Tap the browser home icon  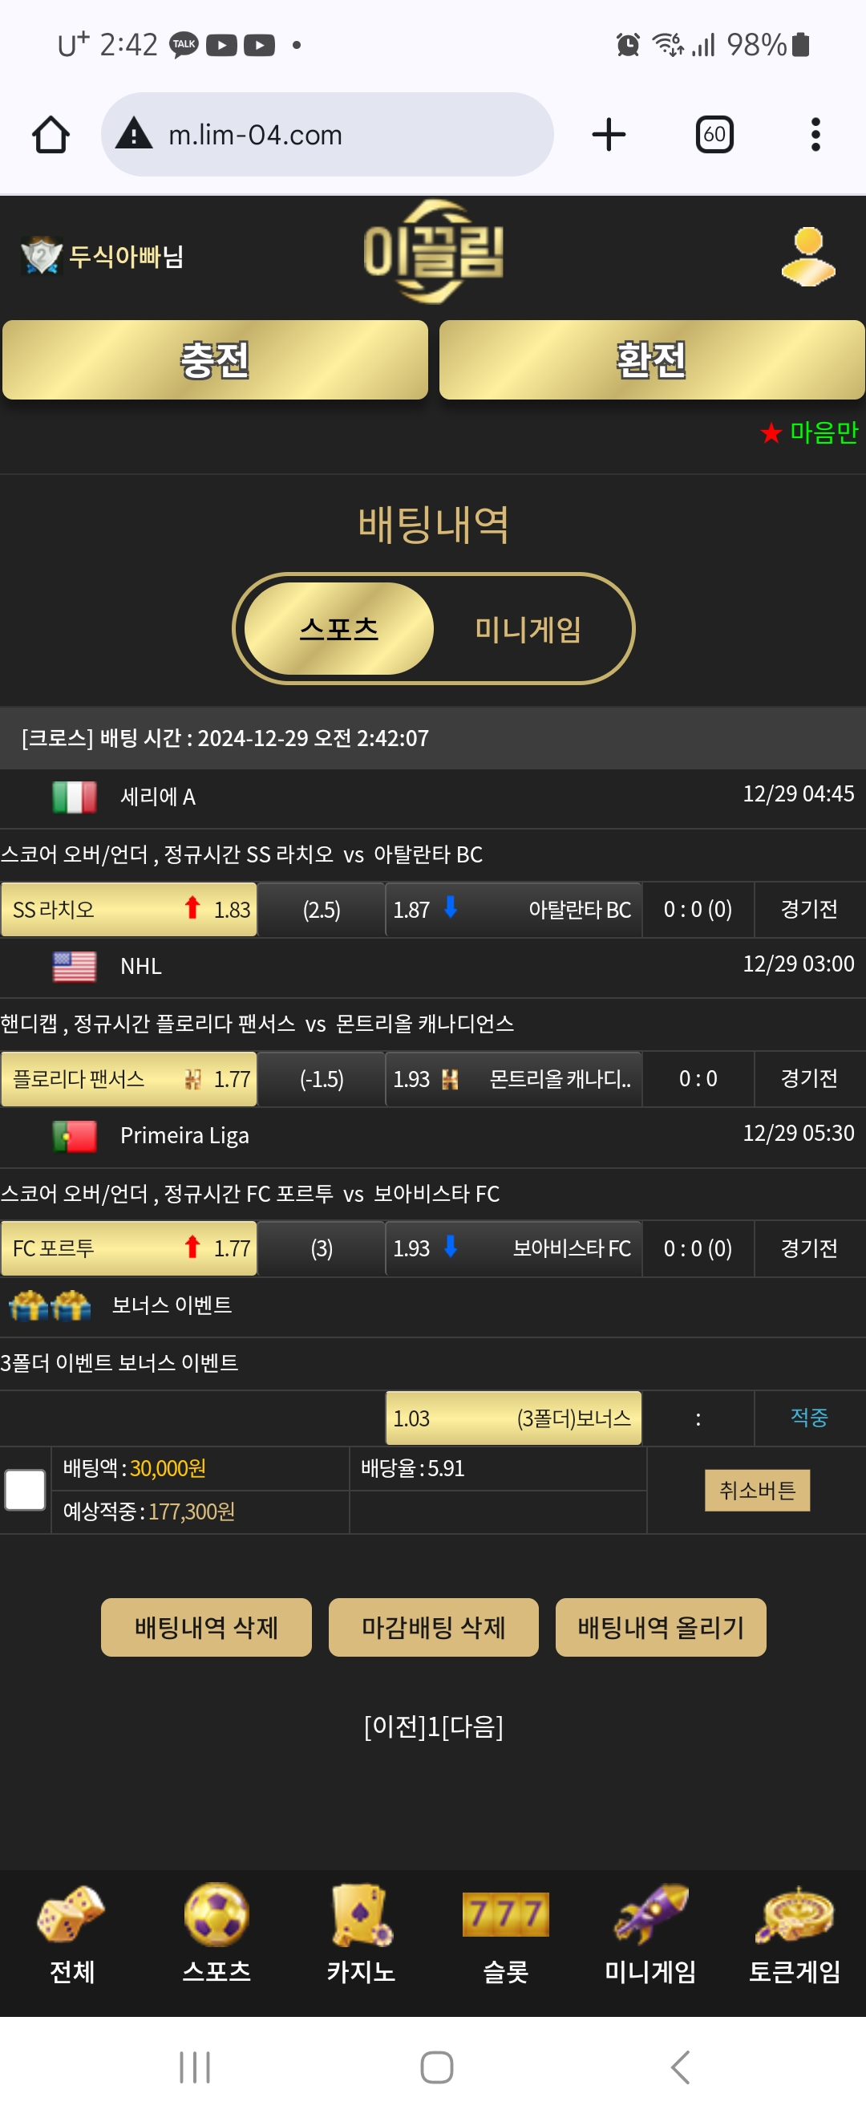pyautogui.click(x=51, y=135)
